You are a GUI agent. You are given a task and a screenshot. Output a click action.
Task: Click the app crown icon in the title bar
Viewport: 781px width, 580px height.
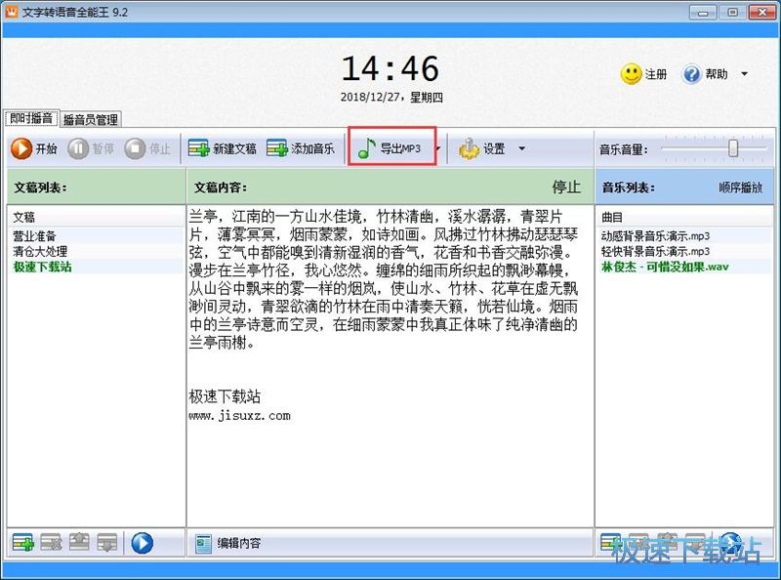pos(11,11)
